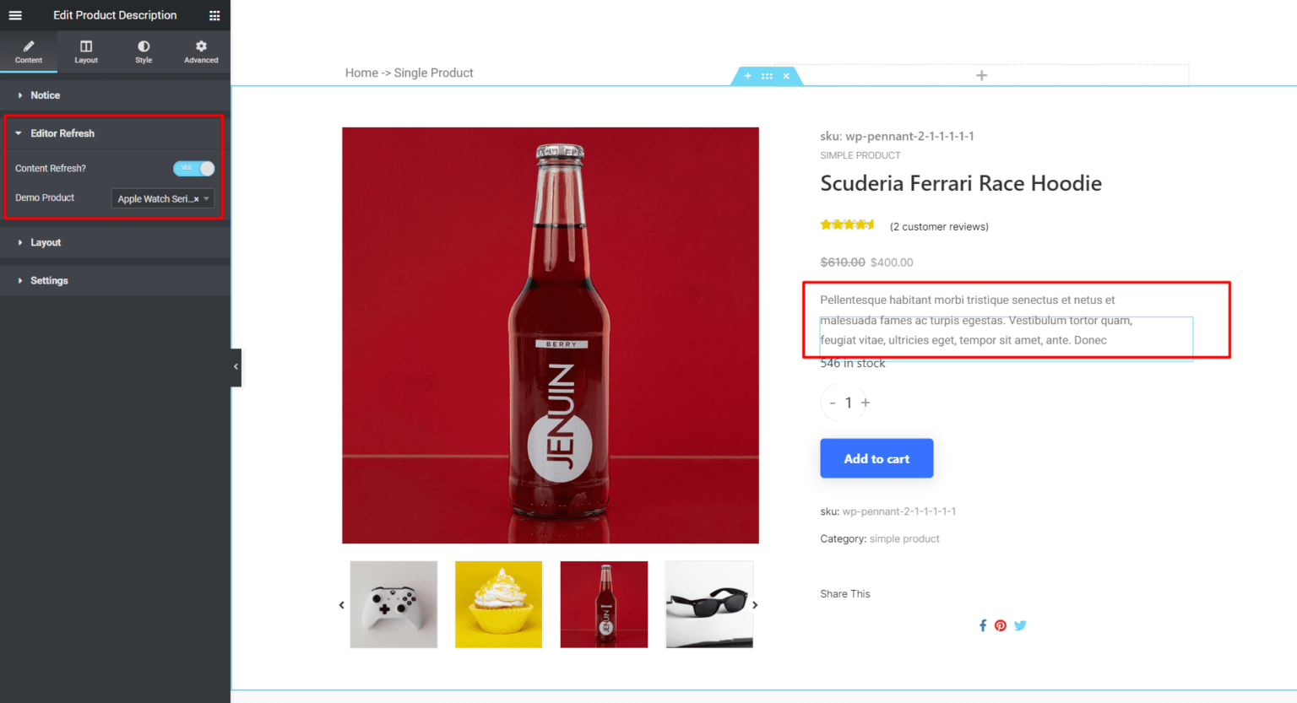Click the Scuderia Ferrari Race Hoodie title
The height and width of the screenshot is (703, 1297).
tap(961, 183)
